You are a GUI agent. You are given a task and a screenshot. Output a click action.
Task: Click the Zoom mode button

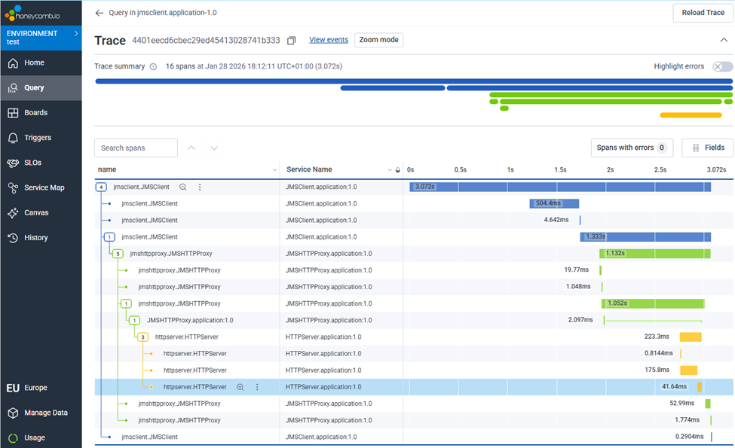(x=378, y=40)
